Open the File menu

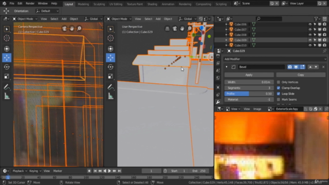pos(12,4)
